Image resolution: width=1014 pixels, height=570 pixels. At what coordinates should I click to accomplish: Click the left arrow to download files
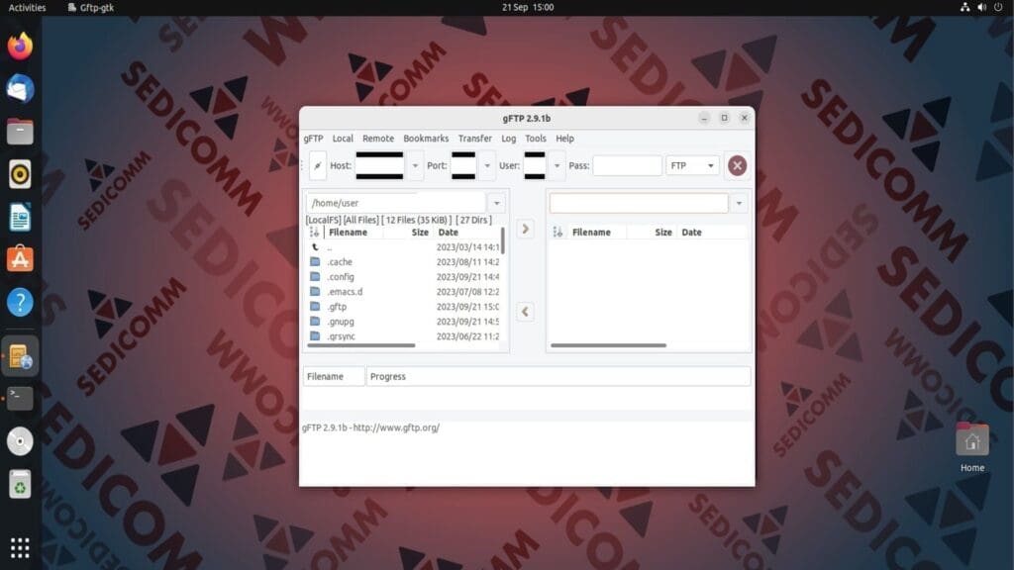tap(525, 312)
